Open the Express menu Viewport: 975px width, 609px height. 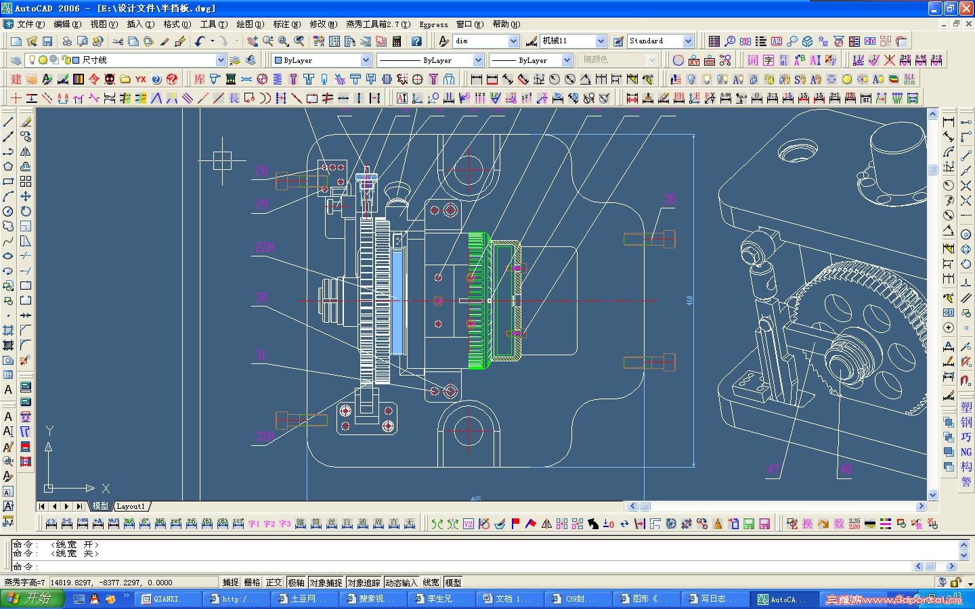point(433,24)
